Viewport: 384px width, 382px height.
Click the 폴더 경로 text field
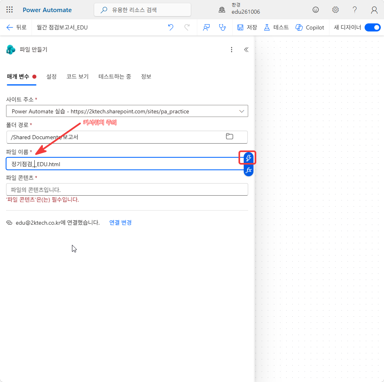coord(127,137)
